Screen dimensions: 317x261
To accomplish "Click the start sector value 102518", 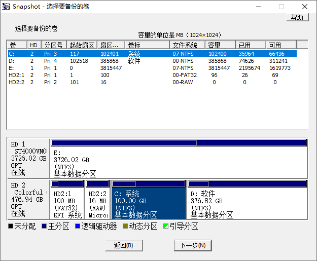I will pyautogui.click(x=79, y=61).
